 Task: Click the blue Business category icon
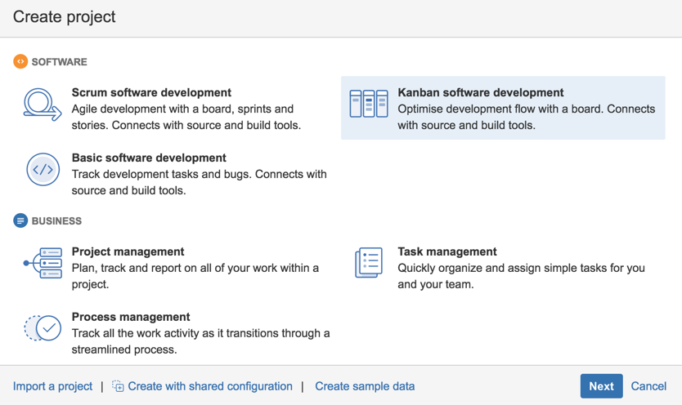[x=20, y=221]
